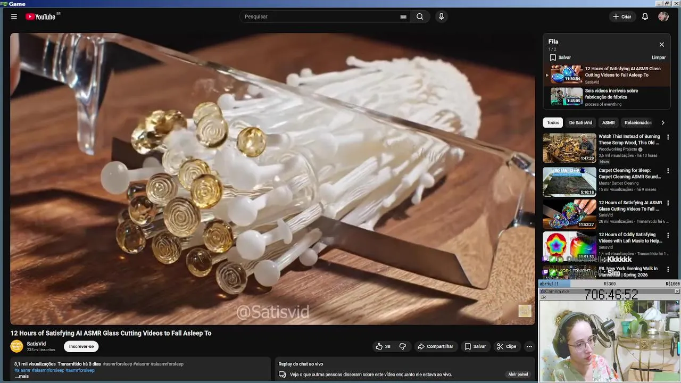Screen dimensions: 681x383
Task: Open suggested 11:53:27 Glass Cutting video thumbnail
Action: 569,214
